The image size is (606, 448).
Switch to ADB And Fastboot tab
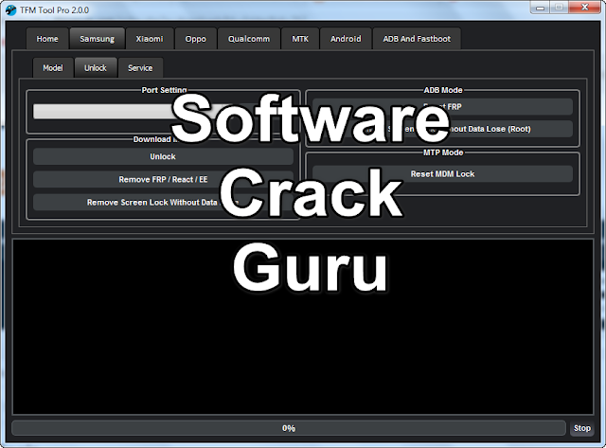tap(417, 39)
